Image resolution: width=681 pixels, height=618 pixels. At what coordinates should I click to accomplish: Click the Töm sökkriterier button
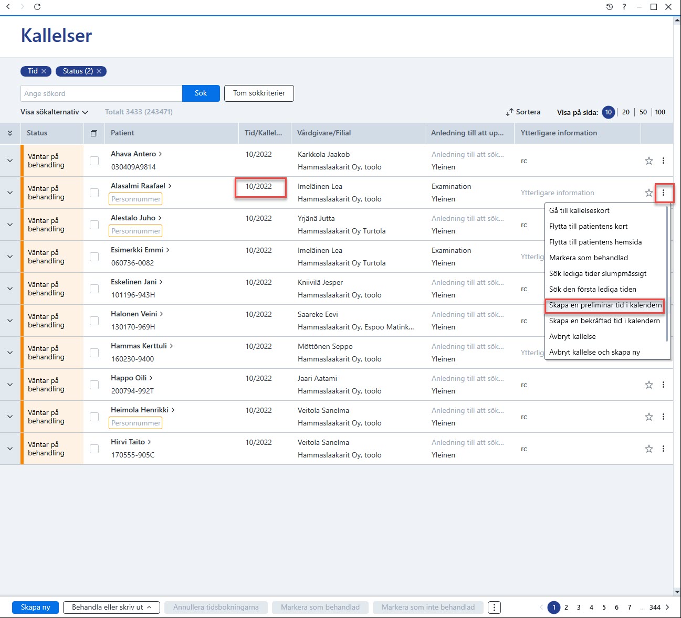coord(259,93)
